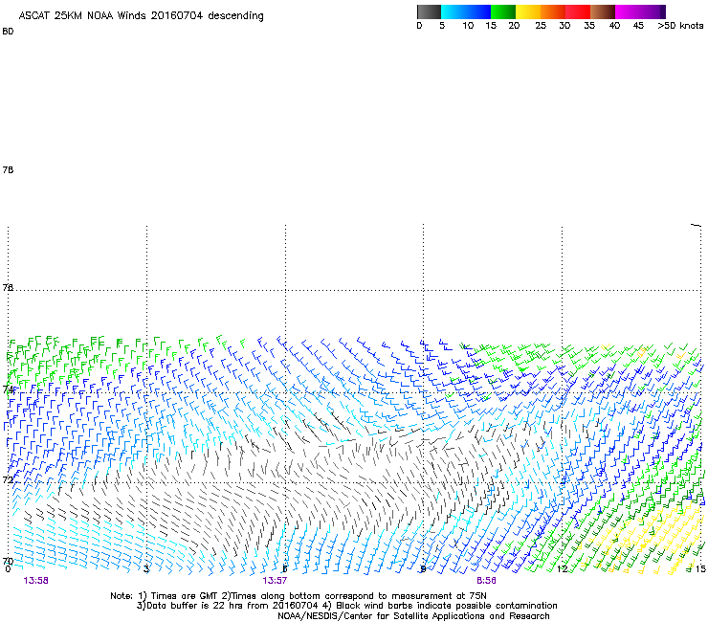708x622 pixels.
Task: Click the latitude label '80'
Action: [x=8, y=32]
